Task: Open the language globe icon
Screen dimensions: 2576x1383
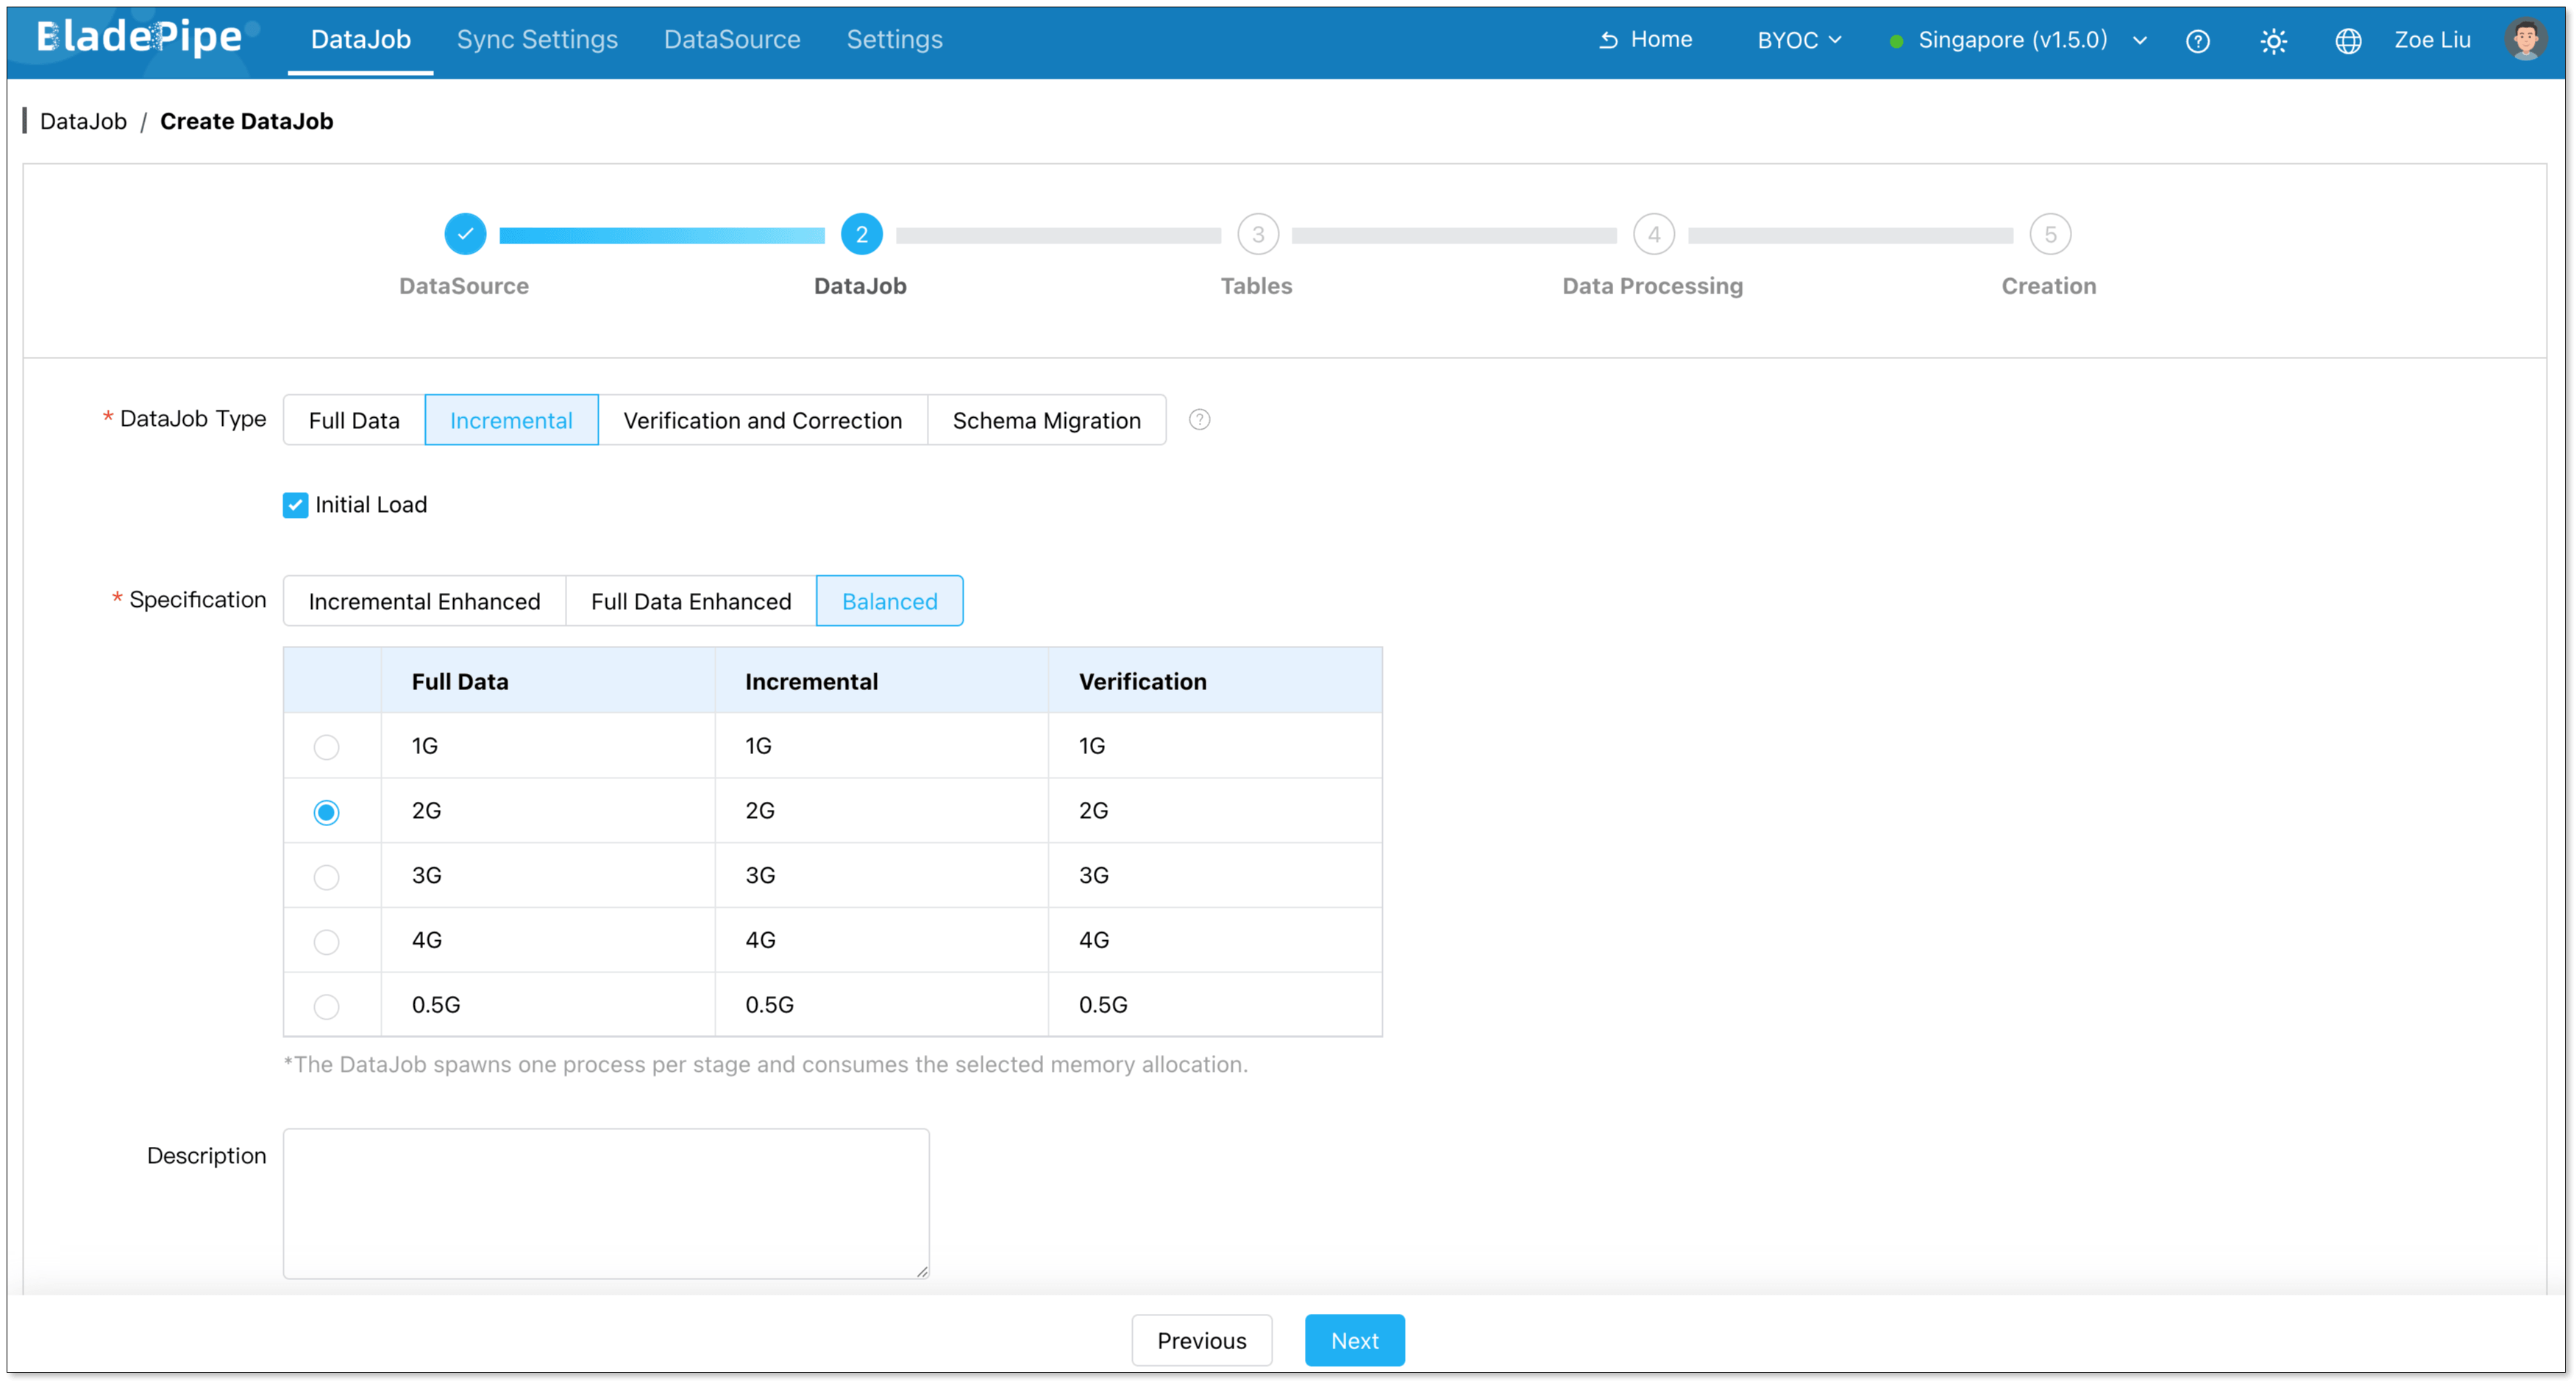Action: [2349, 40]
